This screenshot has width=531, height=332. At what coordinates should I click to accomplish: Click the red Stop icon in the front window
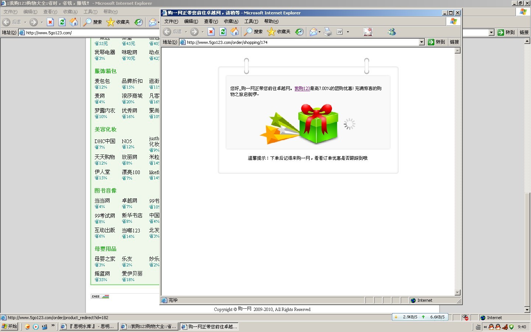(x=211, y=32)
